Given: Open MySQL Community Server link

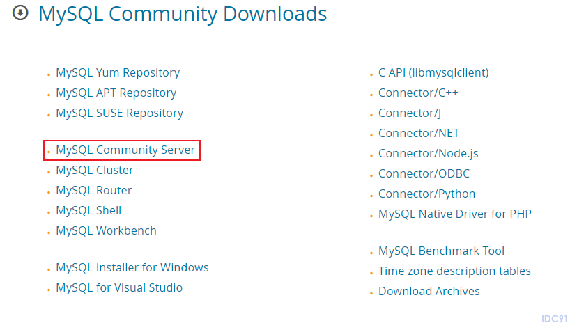Looking at the screenshot, I should pyautogui.click(x=125, y=150).
